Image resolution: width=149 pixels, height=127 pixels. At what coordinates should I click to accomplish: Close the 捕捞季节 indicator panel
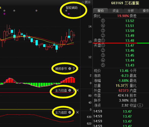[78, 69]
